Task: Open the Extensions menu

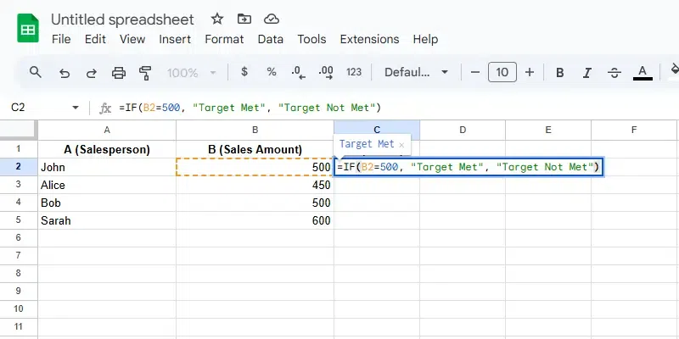Action: click(x=369, y=39)
